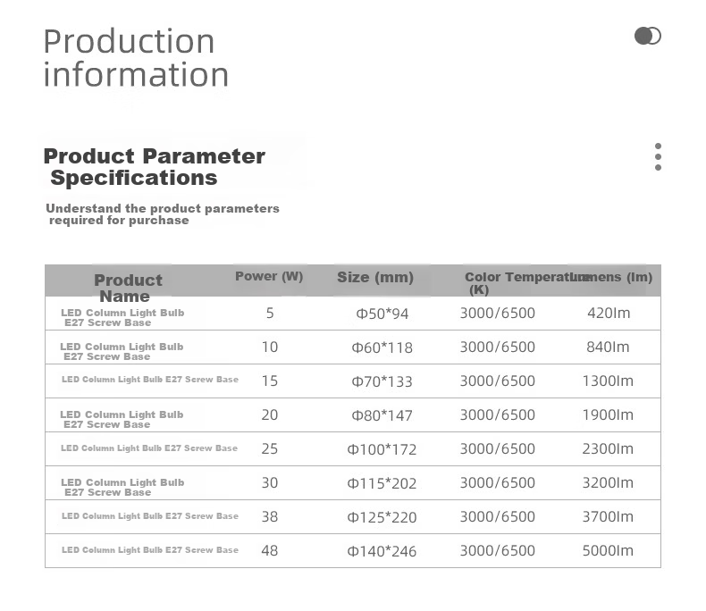Screen dimensions: 706x611
Task: Select the 1300lm lumens value
Action: tap(608, 381)
